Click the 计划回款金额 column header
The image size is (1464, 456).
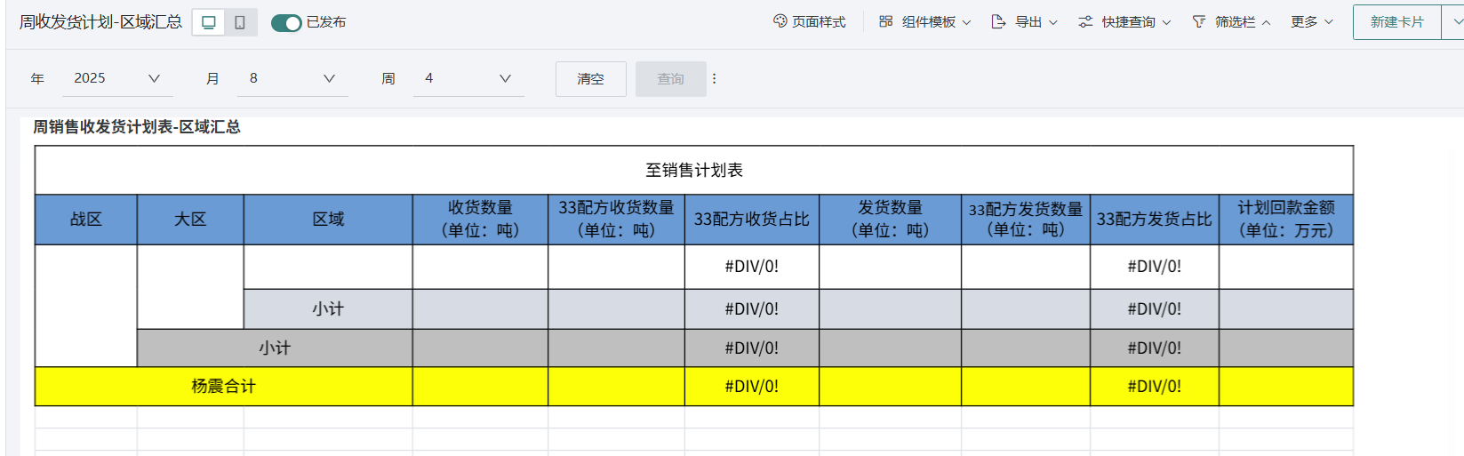coord(1286,220)
